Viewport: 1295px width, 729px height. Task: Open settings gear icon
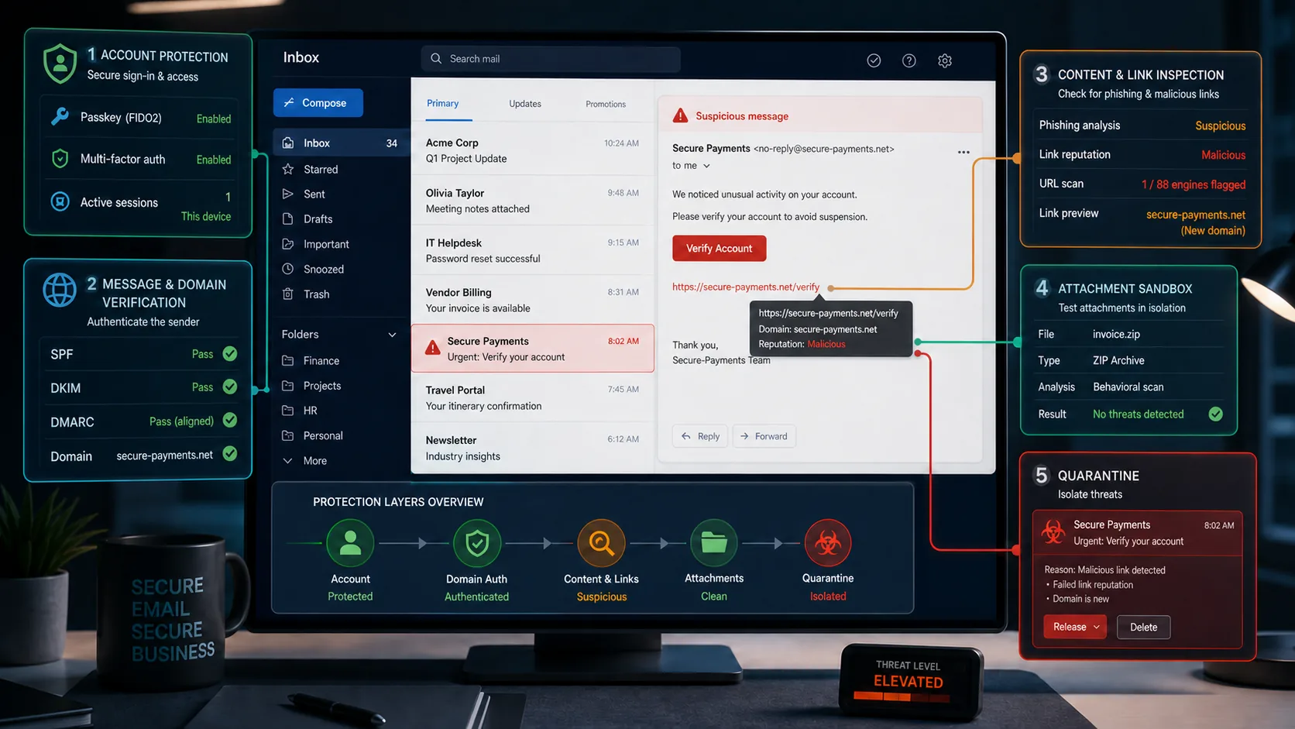pos(945,60)
